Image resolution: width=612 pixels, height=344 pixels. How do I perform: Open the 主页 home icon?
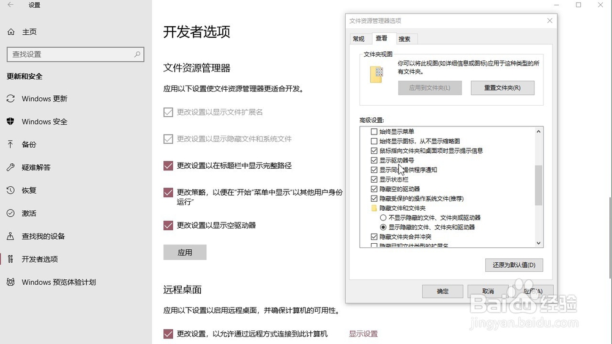tap(11, 32)
